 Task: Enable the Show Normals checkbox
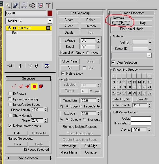point(10,115)
